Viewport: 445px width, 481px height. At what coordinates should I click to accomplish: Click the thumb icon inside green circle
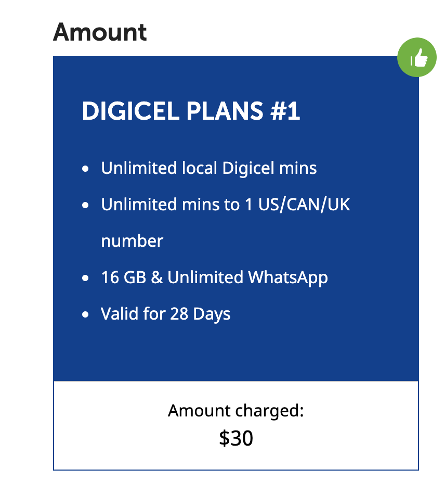point(418,57)
